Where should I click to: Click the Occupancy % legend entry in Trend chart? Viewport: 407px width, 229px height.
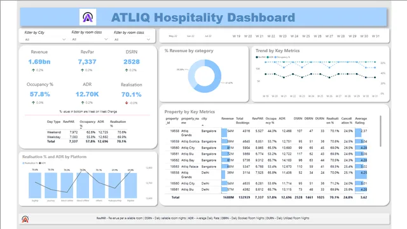pos(282,57)
